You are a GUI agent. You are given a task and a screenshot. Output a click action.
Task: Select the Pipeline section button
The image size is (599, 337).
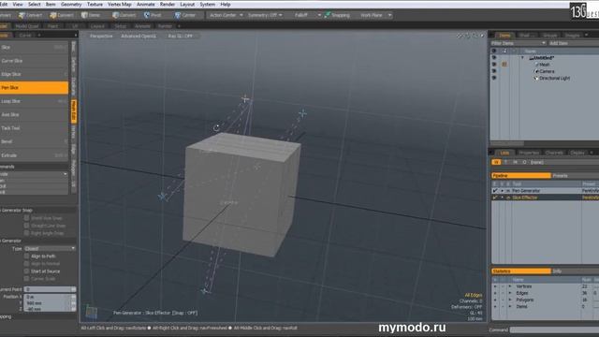pos(521,176)
